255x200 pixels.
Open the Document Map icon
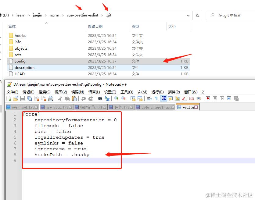click(x=178, y=98)
